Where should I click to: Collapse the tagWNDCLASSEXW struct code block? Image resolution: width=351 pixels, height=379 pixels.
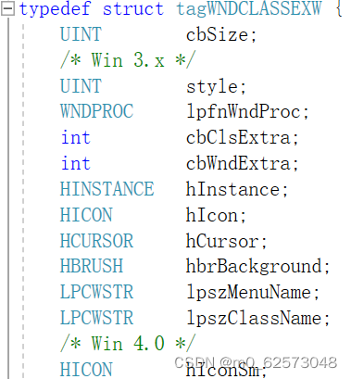coord(7,8)
